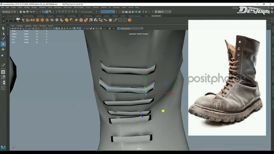Open the Deform menu
Image resolution: width=274 pixels, height=154 pixels.
pos(104,8)
